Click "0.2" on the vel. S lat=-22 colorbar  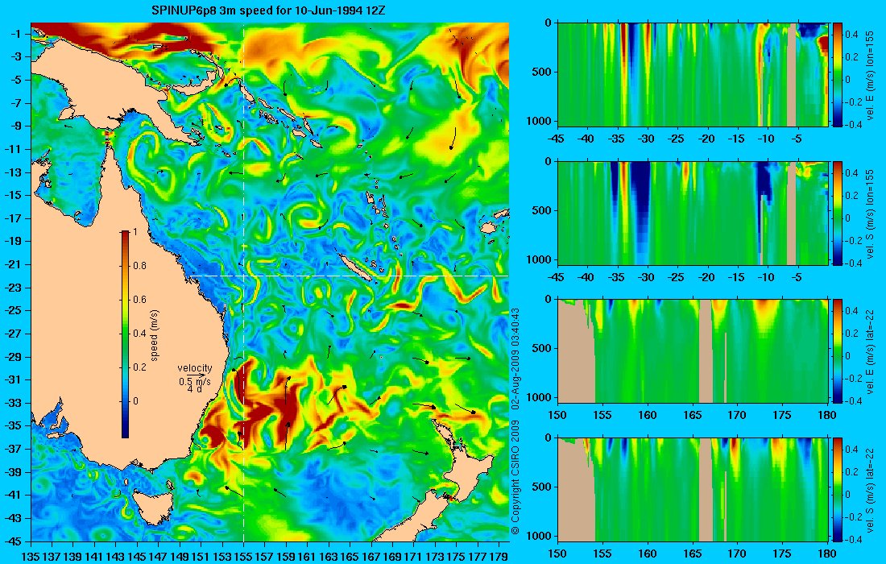click(x=852, y=472)
